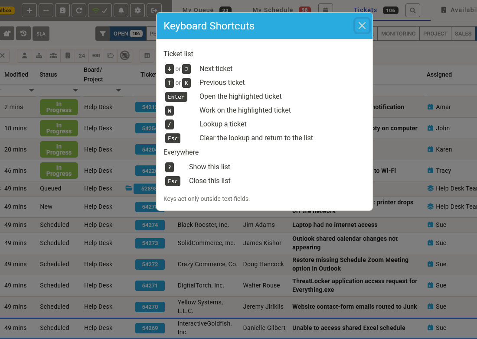
Task: Click 'Website contact-form emails routed to Junk' summary
Action: [x=354, y=307]
